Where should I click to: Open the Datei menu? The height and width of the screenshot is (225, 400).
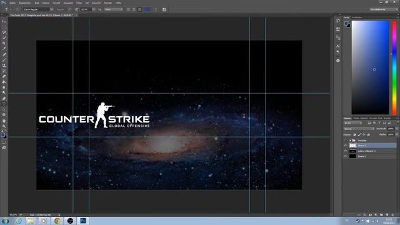(12, 2)
